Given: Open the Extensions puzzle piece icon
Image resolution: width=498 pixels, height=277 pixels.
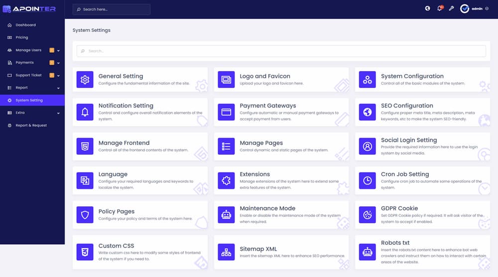Looking at the screenshot, I should pyautogui.click(x=226, y=181).
